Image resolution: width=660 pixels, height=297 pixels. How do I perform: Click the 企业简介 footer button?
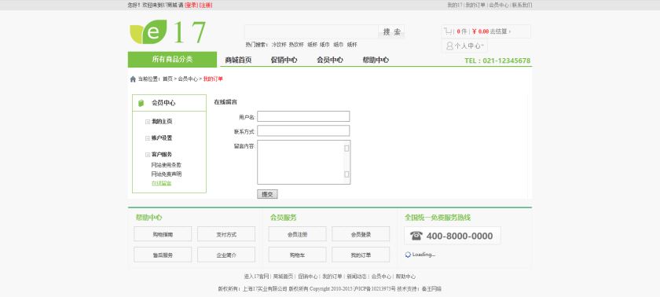click(x=226, y=255)
